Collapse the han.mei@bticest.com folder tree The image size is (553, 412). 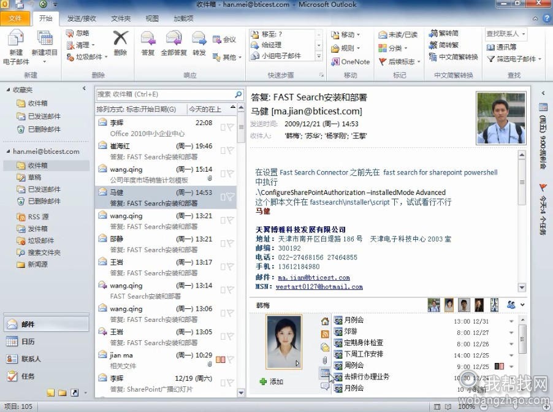click(8, 151)
